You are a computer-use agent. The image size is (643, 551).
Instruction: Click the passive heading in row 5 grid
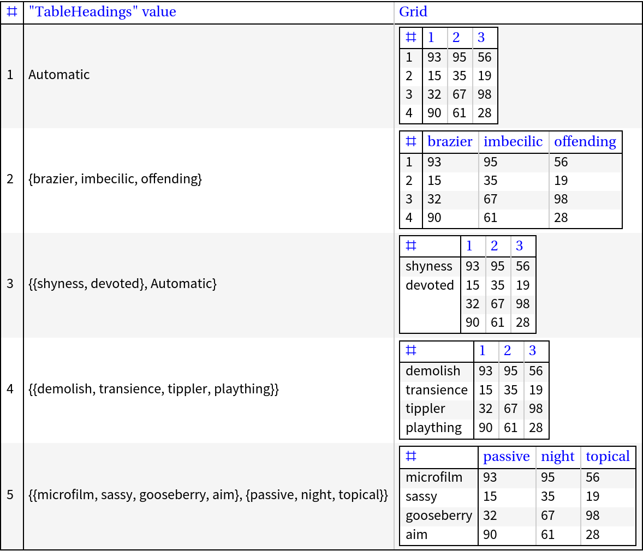(507, 457)
